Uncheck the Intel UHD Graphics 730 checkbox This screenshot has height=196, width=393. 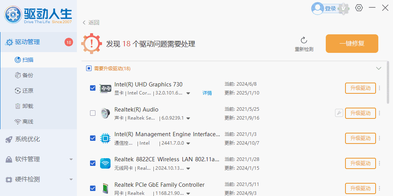pyautogui.click(x=93, y=88)
